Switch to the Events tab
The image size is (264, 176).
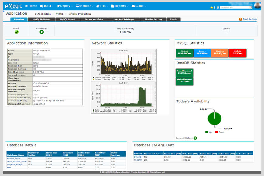(x=173, y=19)
